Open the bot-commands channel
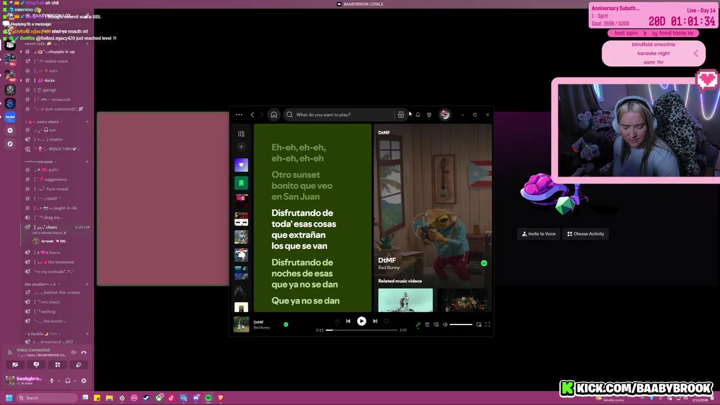Screen dimensions: 720x405 click(x=55, y=109)
